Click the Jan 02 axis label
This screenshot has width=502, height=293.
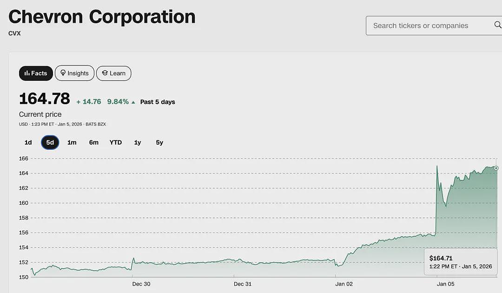344,284
